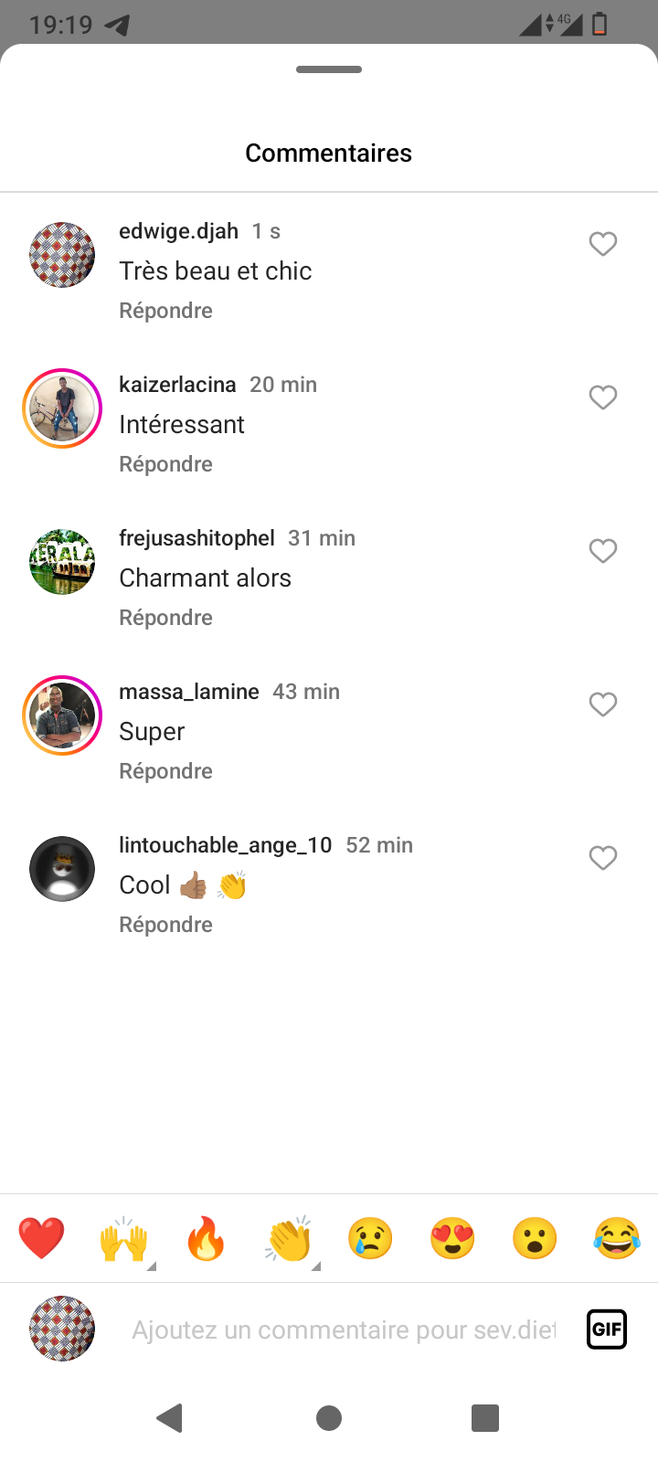Add the fire emoji to comment
The image size is (658, 1462).
point(206,1239)
